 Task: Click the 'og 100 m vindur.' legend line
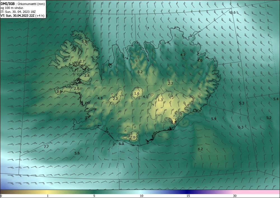click(12, 8)
